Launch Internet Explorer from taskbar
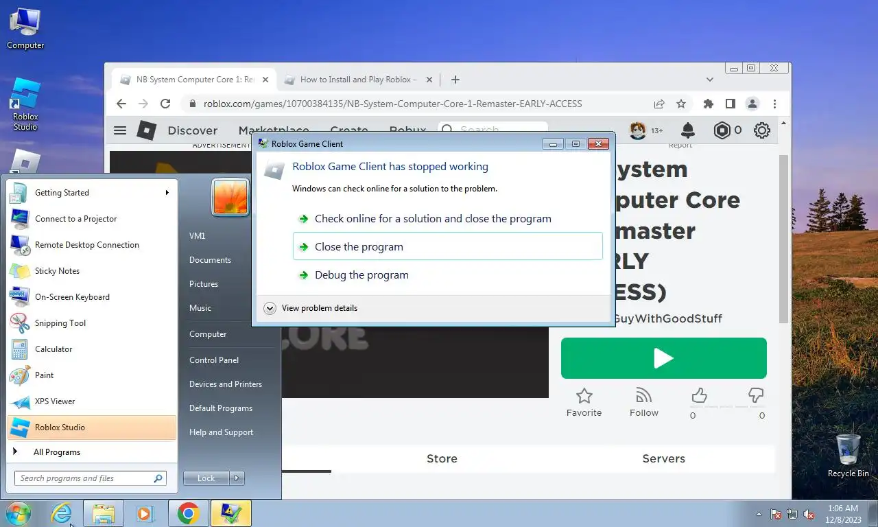The image size is (878, 527). point(62,513)
